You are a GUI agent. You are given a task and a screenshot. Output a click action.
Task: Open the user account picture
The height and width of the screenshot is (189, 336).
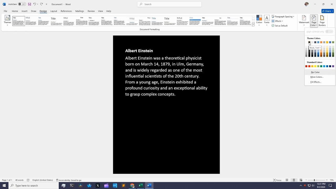click(x=307, y=4)
